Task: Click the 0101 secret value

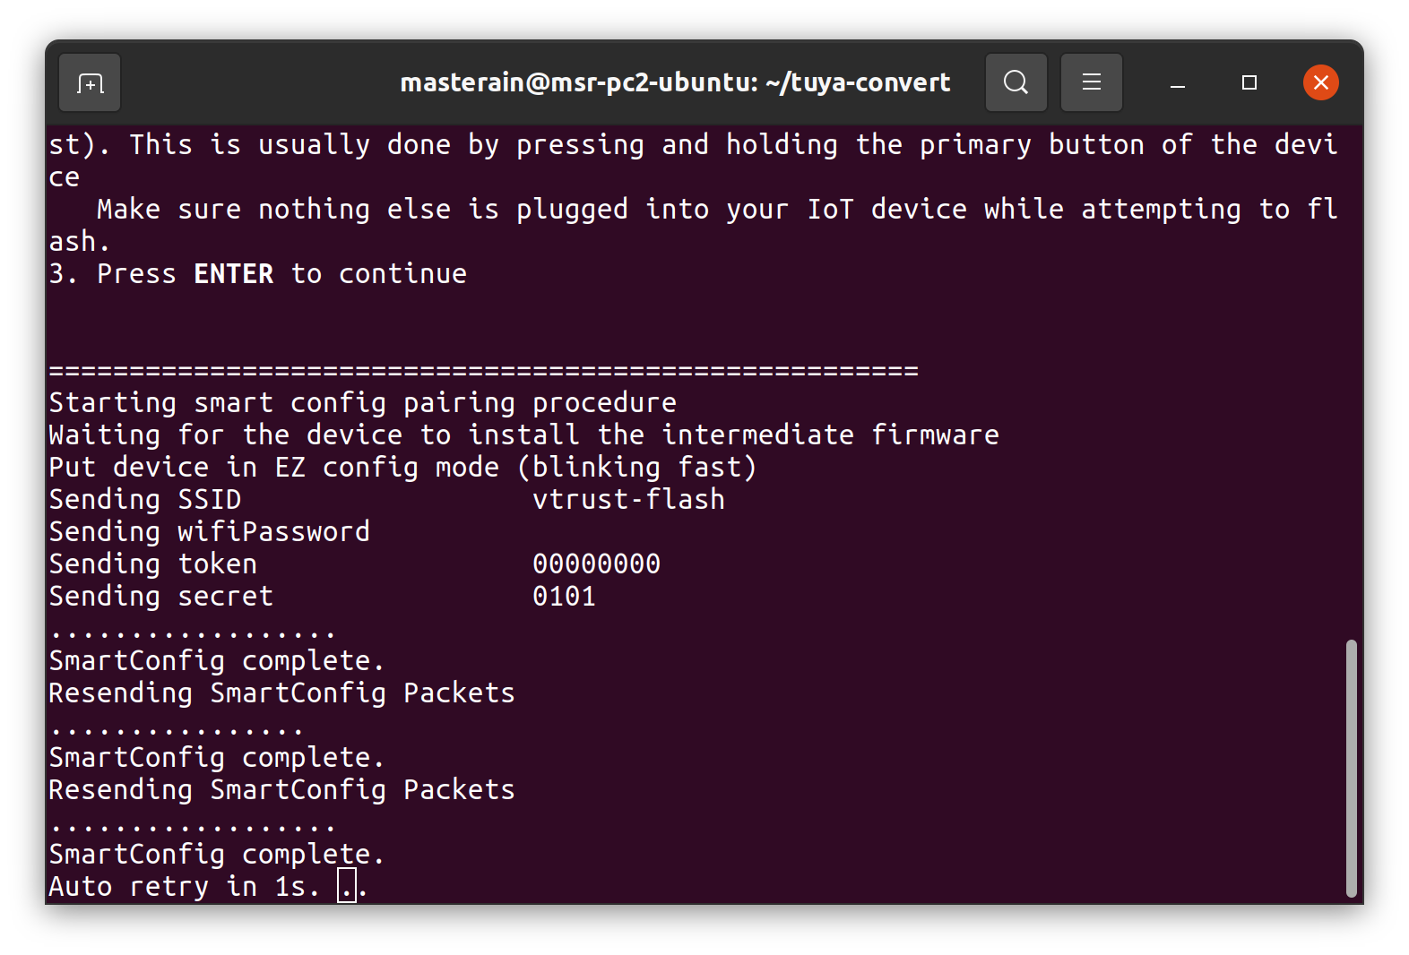Action: (x=564, y=597)
